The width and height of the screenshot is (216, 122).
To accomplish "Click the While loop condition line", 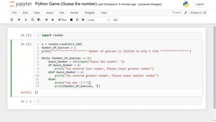I will [x=67, y=58].
